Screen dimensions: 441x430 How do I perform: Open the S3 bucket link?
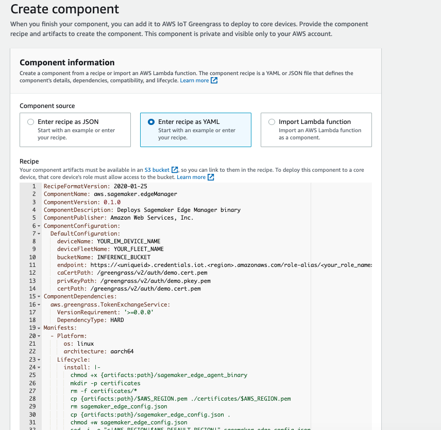click(157, 170)
